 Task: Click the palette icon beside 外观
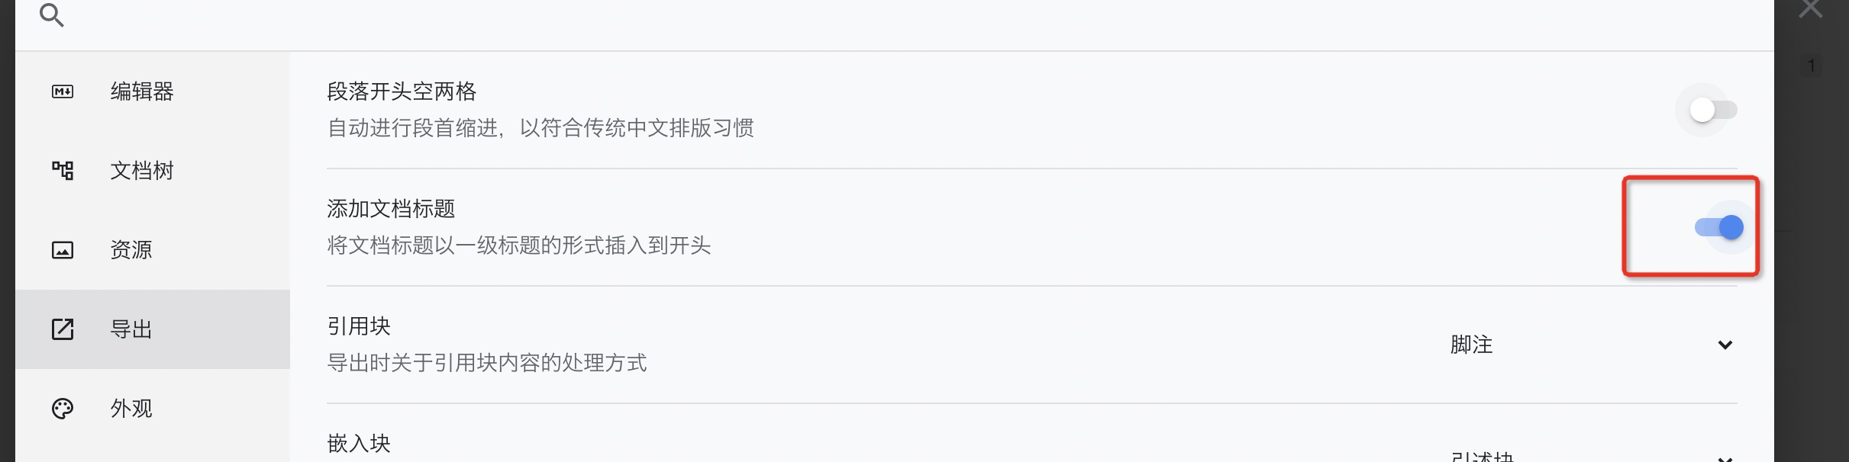pyautogui.click(x=63, y=409)
